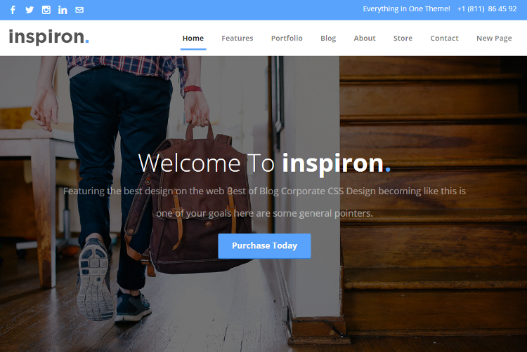Click the hero tagline about best design
This screenshot has height=352, width=527.
point(264,202)
